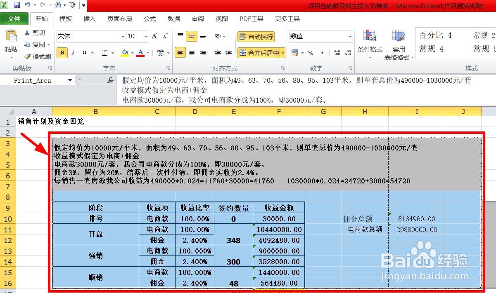Open the 公式 ribbon tab

[x=150, y=19]
